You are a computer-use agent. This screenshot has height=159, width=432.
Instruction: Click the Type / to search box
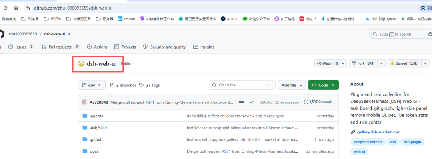pos(396,34)
